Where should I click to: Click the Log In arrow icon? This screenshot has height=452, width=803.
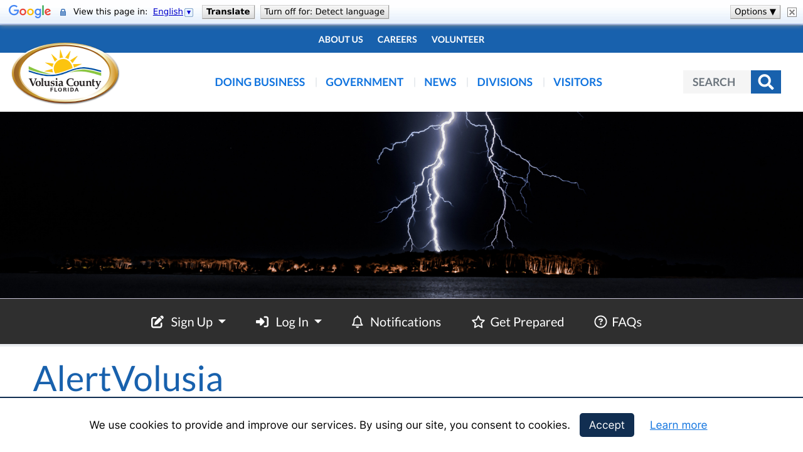[x=262, y=322]
